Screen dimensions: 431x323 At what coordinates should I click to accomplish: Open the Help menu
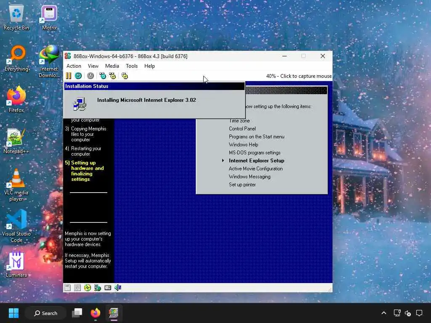149,66
